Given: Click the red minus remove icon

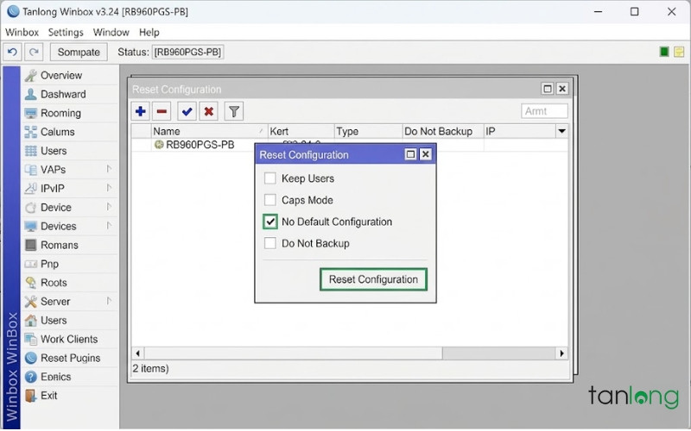Looking at the screenshot, I should [x=162, y=111].
